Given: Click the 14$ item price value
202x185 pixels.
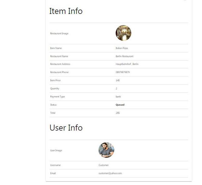Looking at the screenshot, I should 118,80.
